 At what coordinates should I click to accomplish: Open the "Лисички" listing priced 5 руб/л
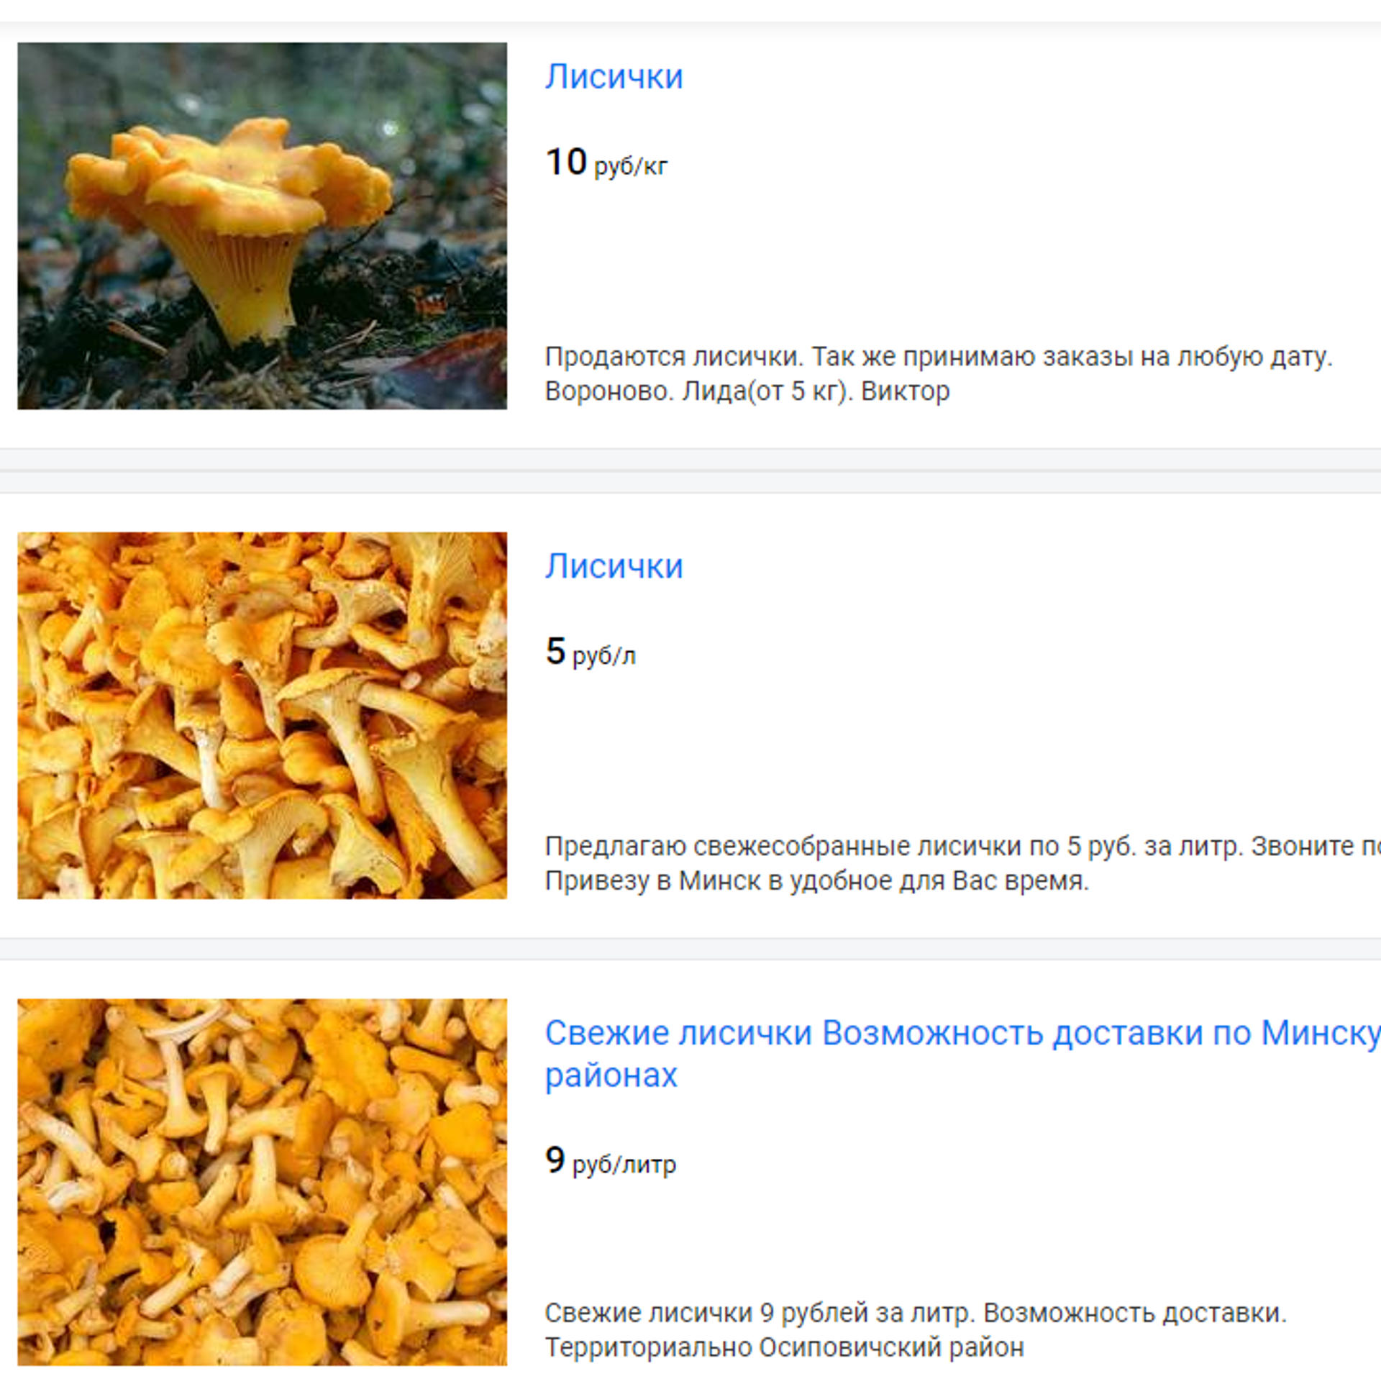tap(614, 566)
